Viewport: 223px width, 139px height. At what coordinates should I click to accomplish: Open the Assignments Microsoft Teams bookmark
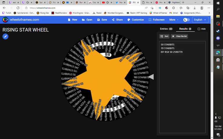pos(190,13)
